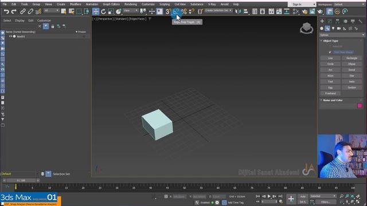Open the selection filter All dropdown
This screenshot has height=206, width=367.
(x=51, y=10)
